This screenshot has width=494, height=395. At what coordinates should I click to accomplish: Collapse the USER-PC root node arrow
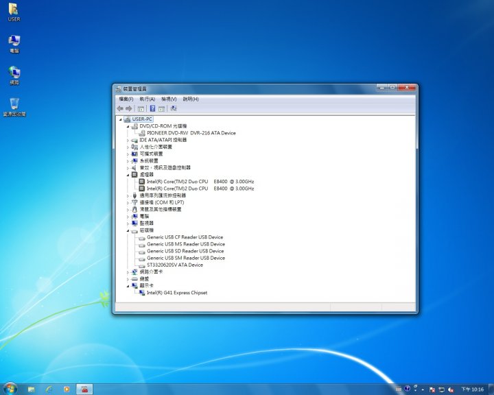[120, 119]
